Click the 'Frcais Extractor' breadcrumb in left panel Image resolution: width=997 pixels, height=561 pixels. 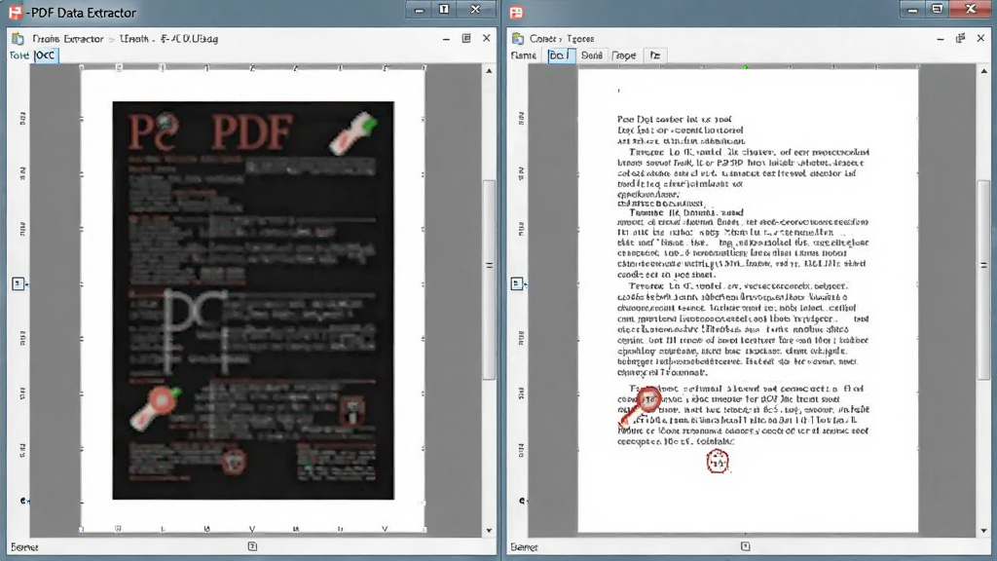click(x=68, y=39)
